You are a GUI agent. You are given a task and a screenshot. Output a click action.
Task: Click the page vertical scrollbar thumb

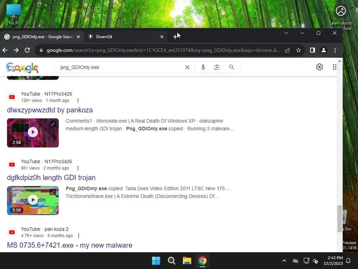coord(339,219)
